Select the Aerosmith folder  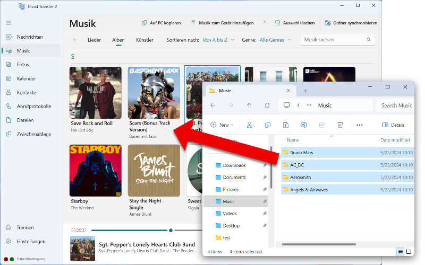(347, 178)
